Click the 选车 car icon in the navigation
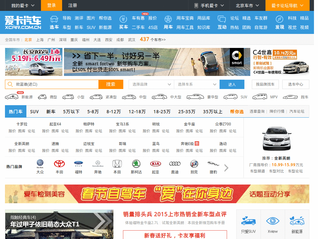The image size is (318, 239). pos(54,19)
